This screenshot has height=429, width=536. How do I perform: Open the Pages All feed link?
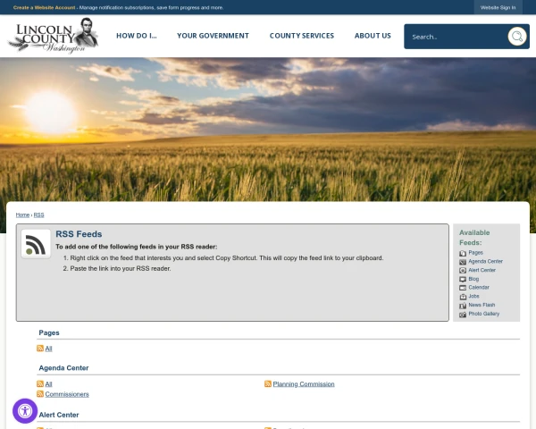point(48,349)
